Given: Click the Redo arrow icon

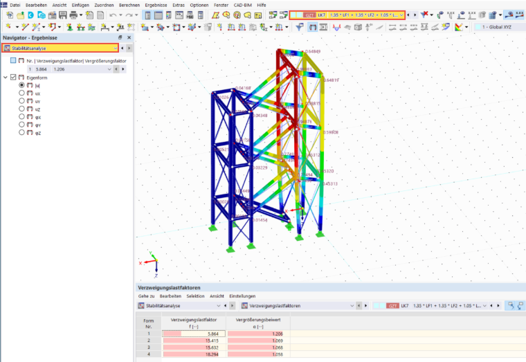Looking at the screenshot, I should click(x=129, y=15).
